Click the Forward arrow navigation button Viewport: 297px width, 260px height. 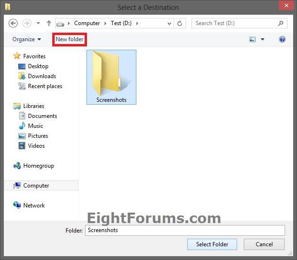coord(27,23)
